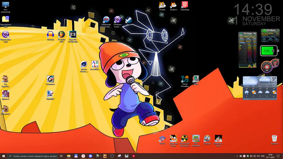The image size is (283, 159).
Task: Select the Clickteam Fusion desktop icon
Action: 118,22
